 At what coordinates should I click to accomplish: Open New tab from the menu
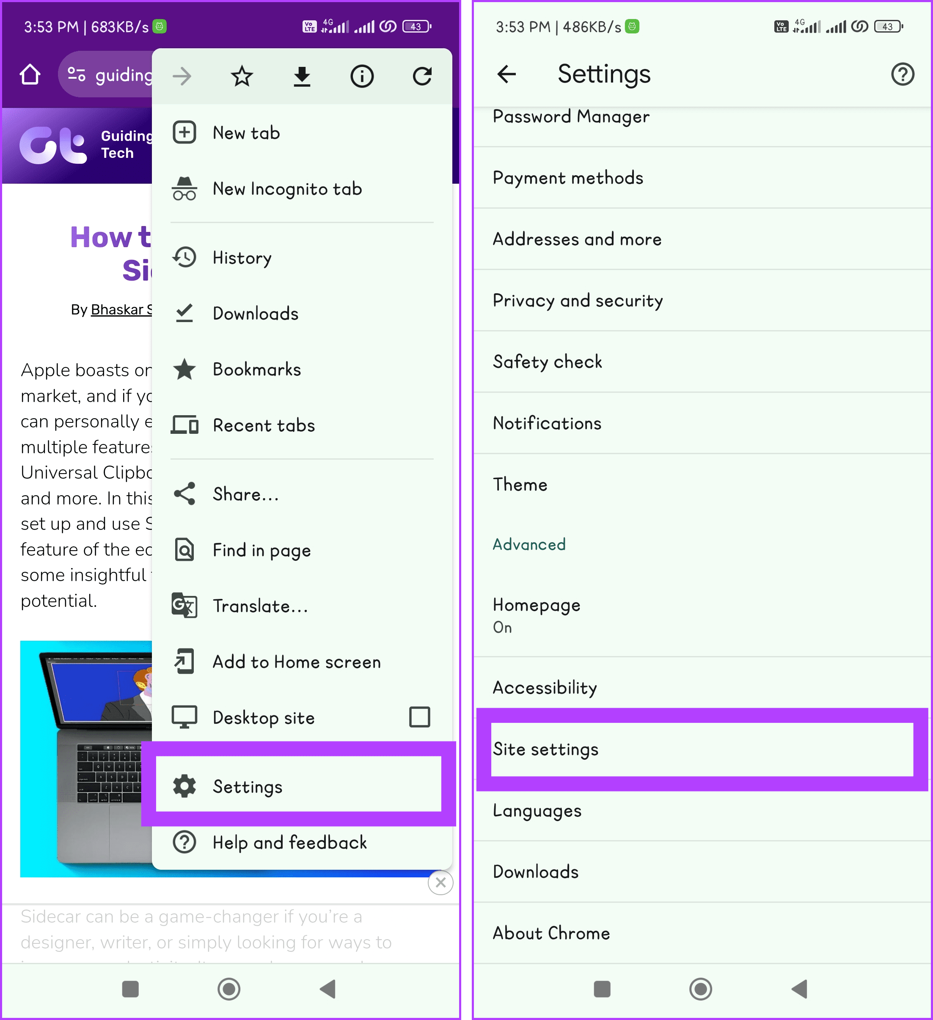302,133
